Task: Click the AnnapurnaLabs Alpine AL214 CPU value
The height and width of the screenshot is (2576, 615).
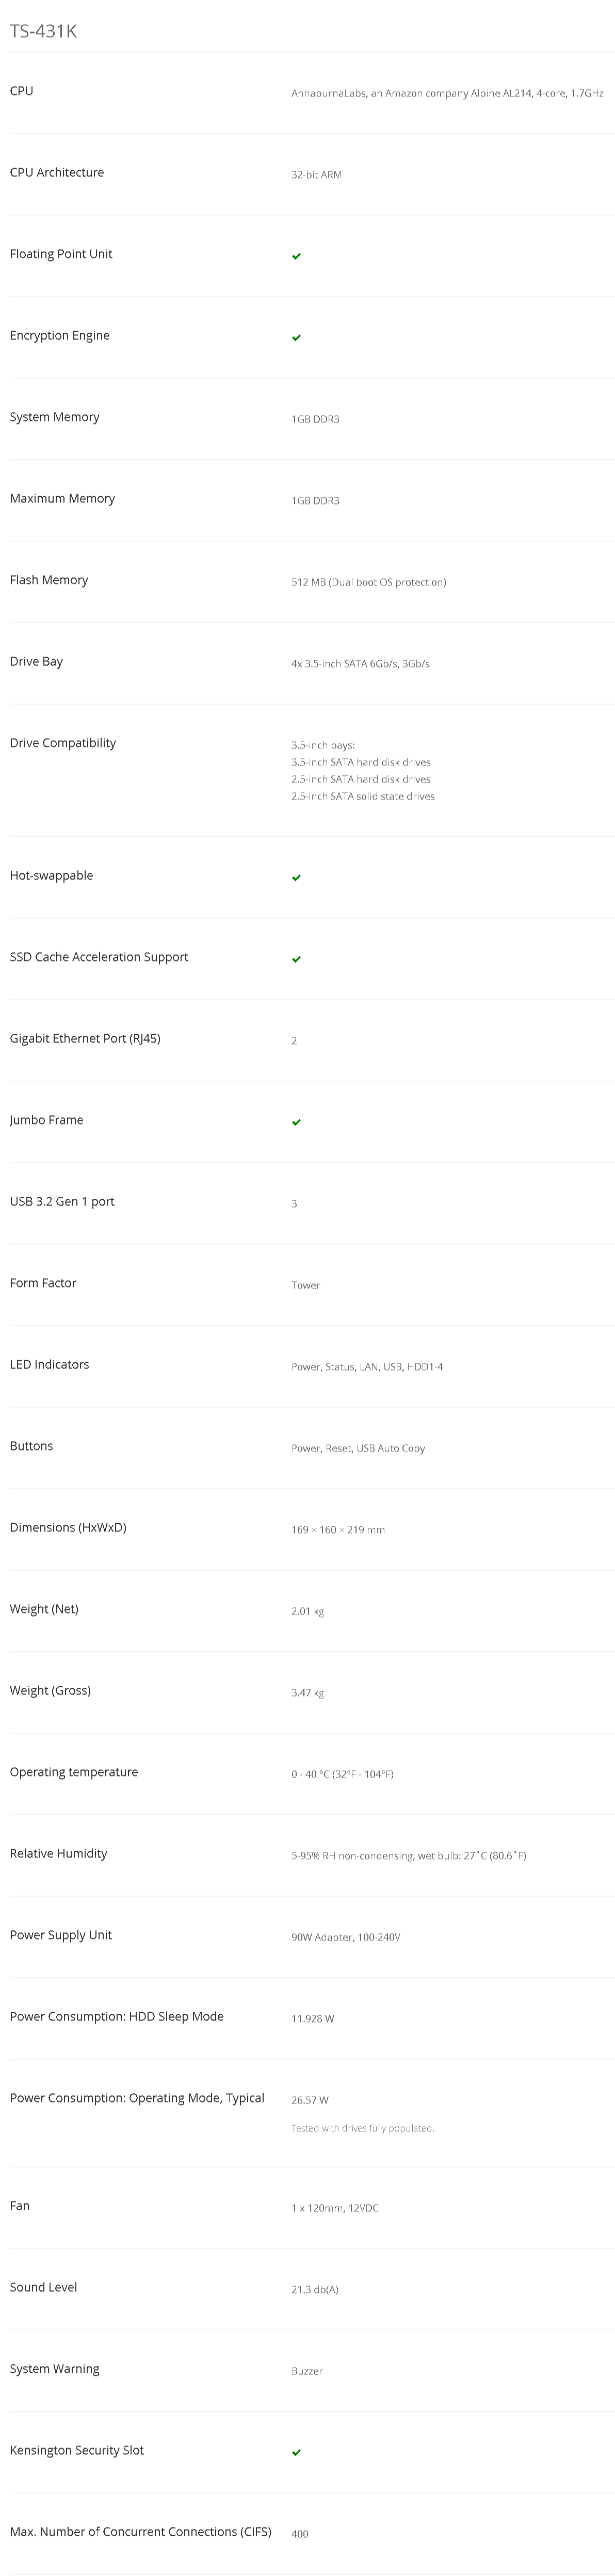Action: click(x=447, y=93)
